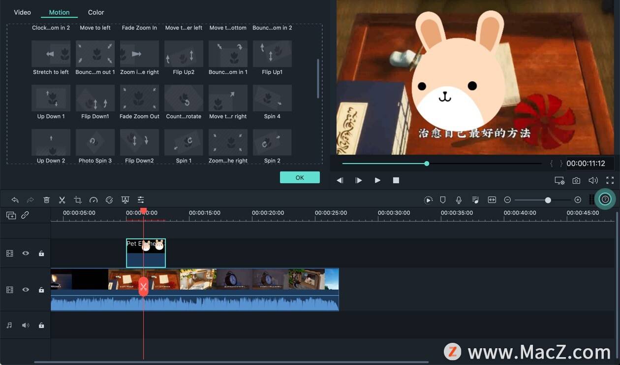
Task: Hide the Pet Element track using eye icon
Action: coord(26,253)
